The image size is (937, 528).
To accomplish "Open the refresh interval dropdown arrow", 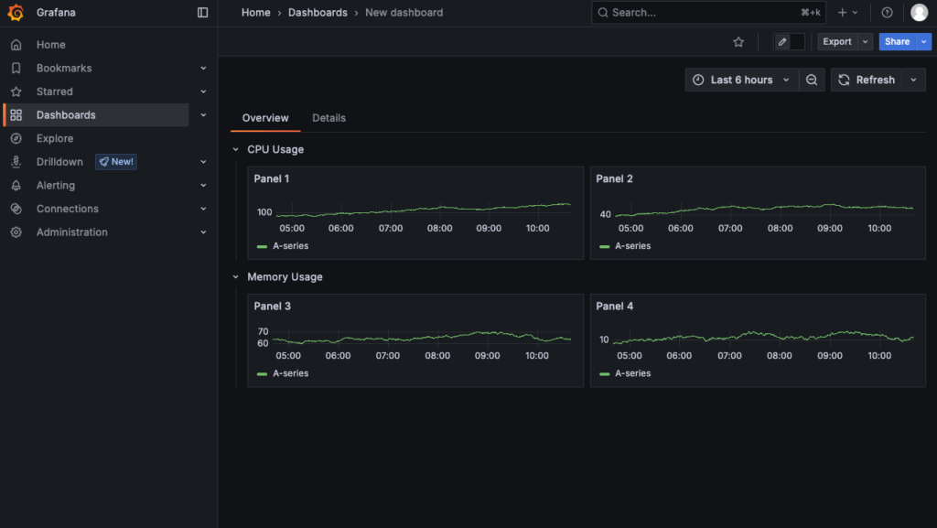I will [x=913, y=81].
